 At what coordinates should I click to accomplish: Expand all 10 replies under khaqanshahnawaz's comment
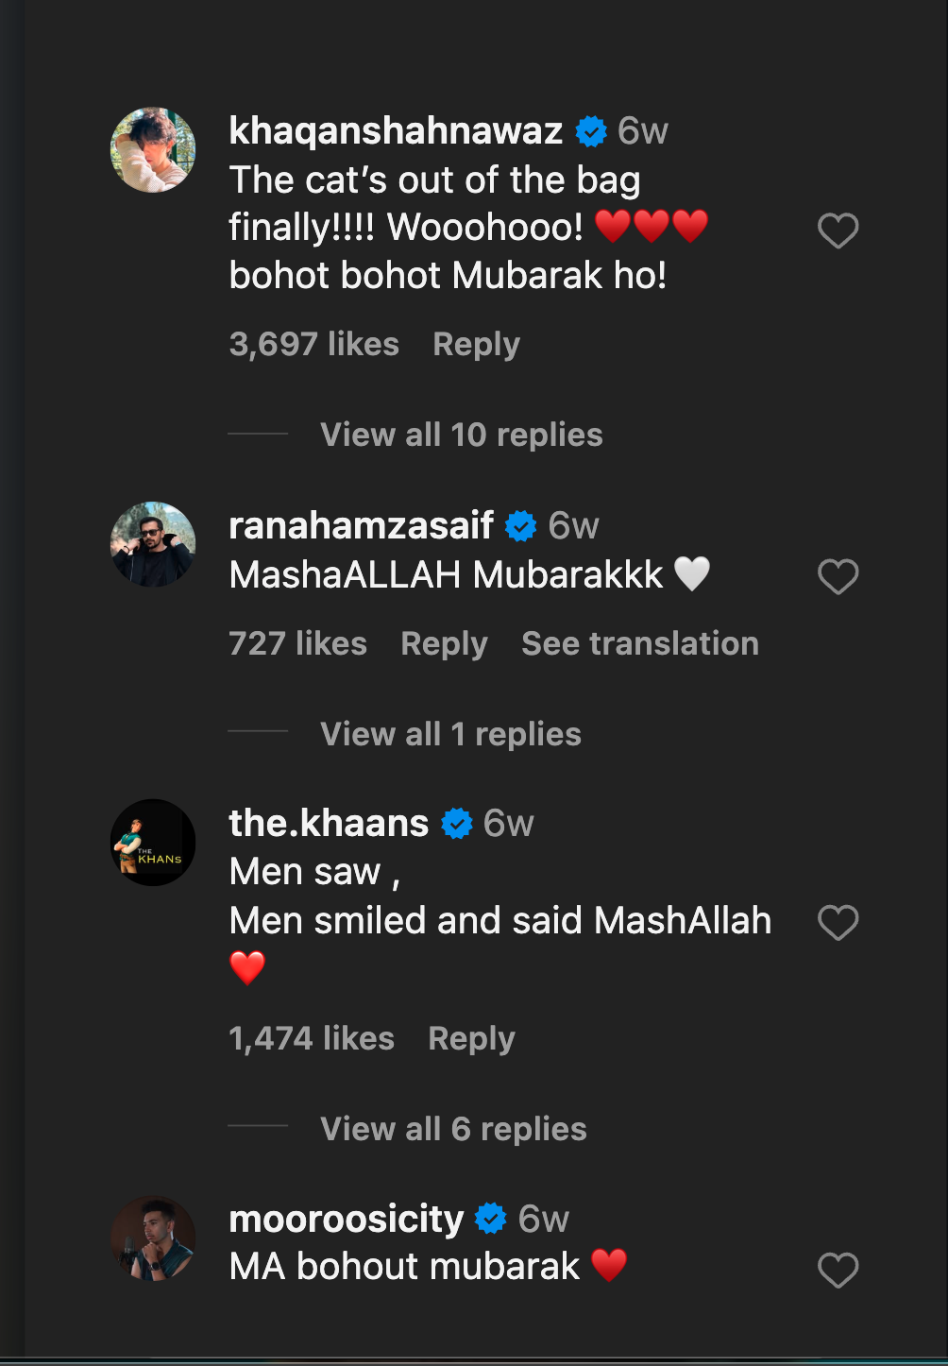[461, 434]
